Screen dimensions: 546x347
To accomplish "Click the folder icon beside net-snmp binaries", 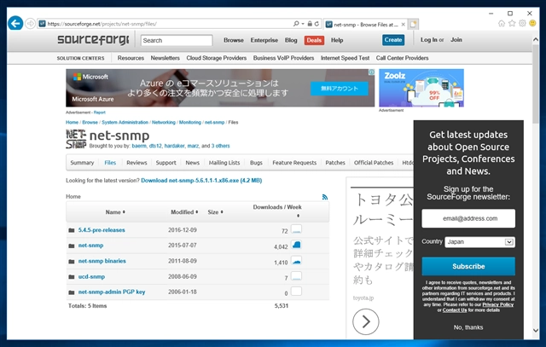I will (72, 262).
